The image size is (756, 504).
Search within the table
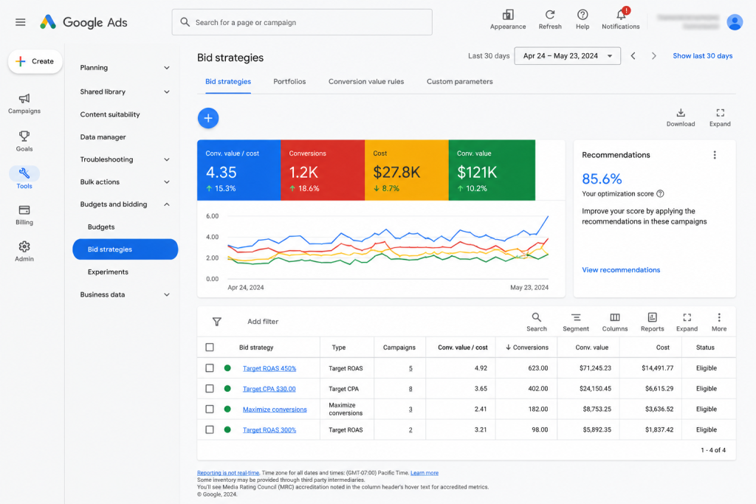coord(536,322)
